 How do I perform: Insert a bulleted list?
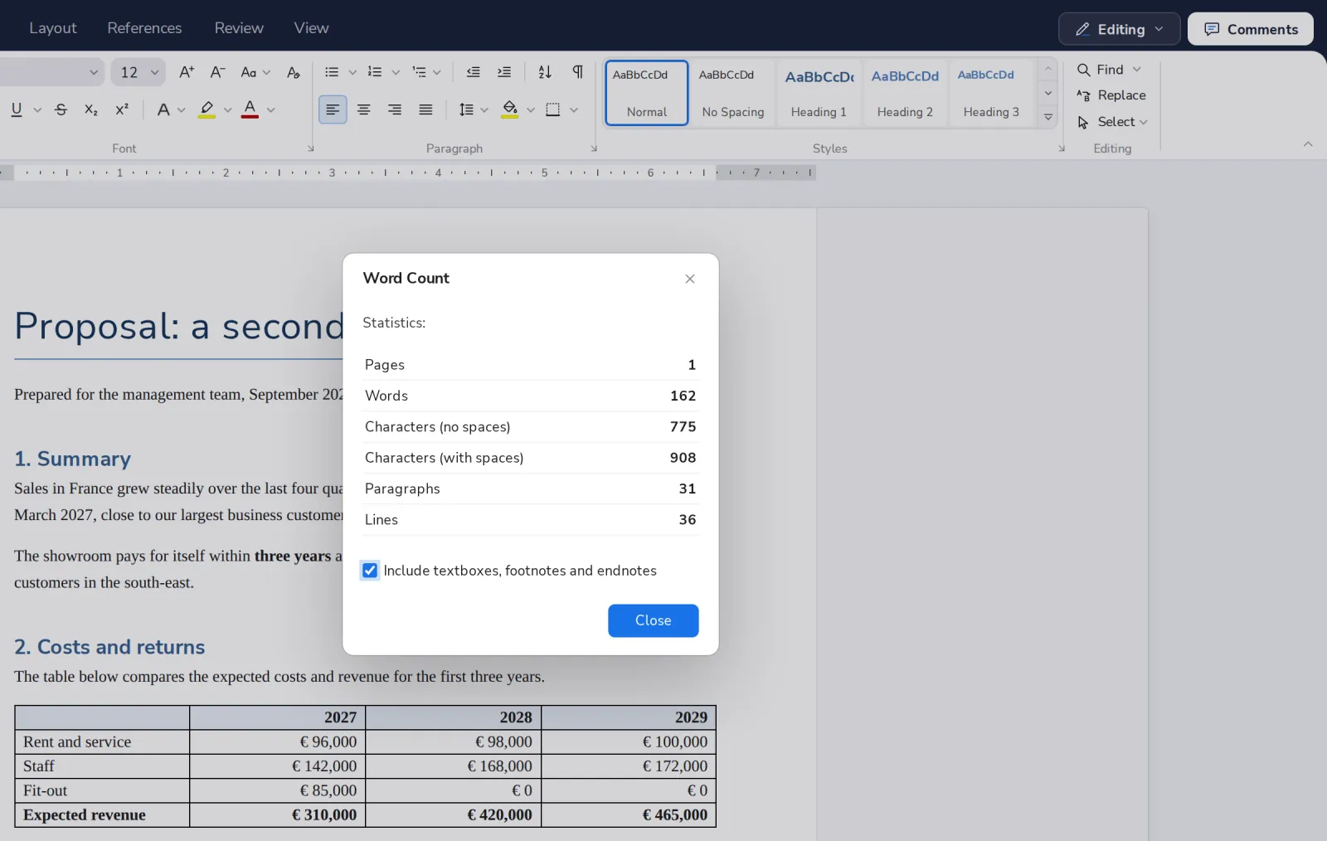click(x=332, y=72)
